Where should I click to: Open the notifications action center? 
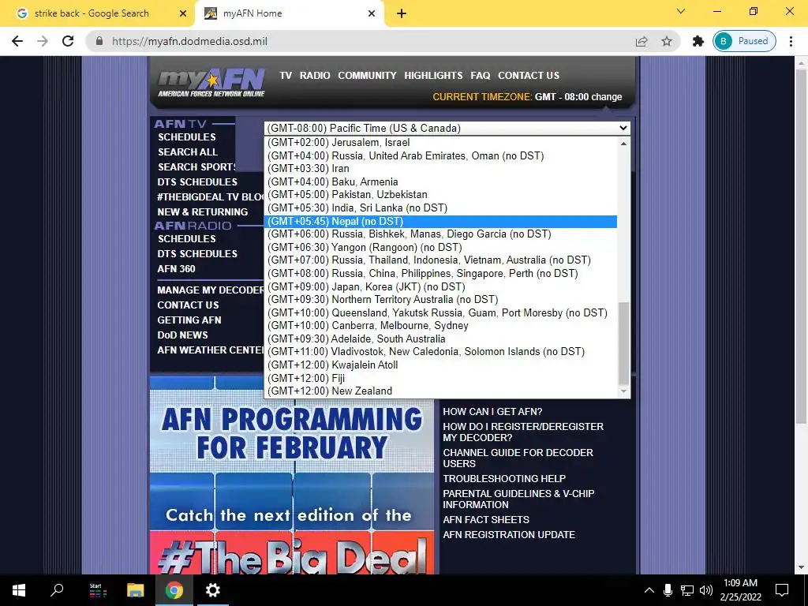(782, 590)
